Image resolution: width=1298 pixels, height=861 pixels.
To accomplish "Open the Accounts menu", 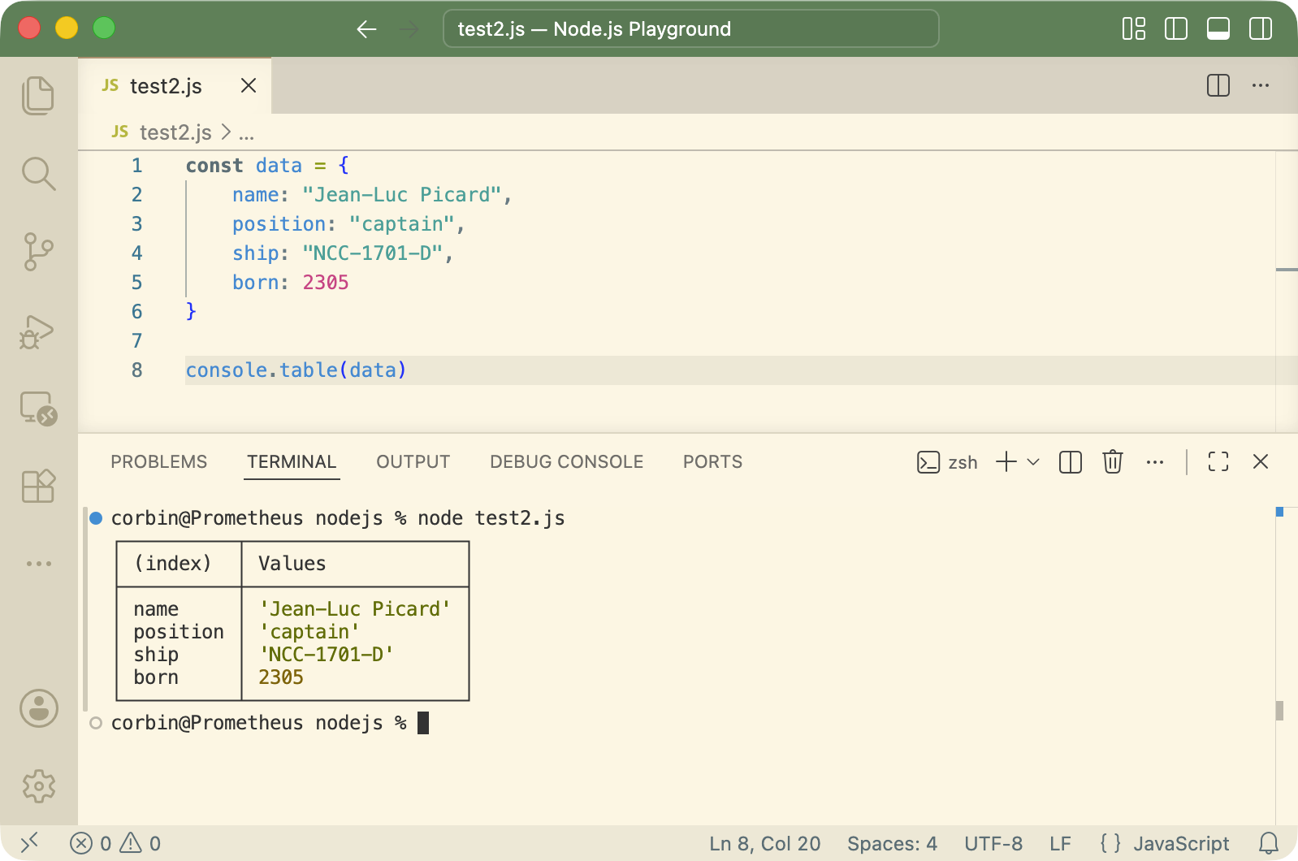I will point(38,708).
